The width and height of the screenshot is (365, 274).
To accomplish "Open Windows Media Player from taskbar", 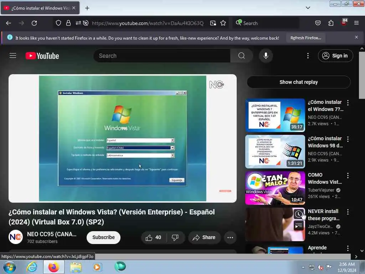I will click(97, 267).
